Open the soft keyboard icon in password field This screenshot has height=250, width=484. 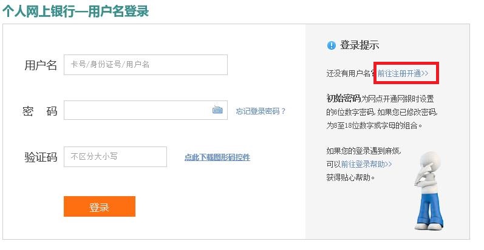217,110
